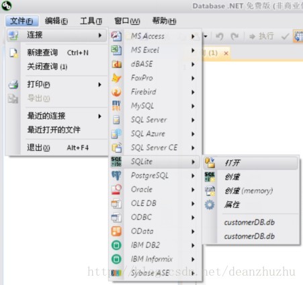Open the 窗口(W) menu
This screenshot has width=303, height=285.
(x=127, y=21)
